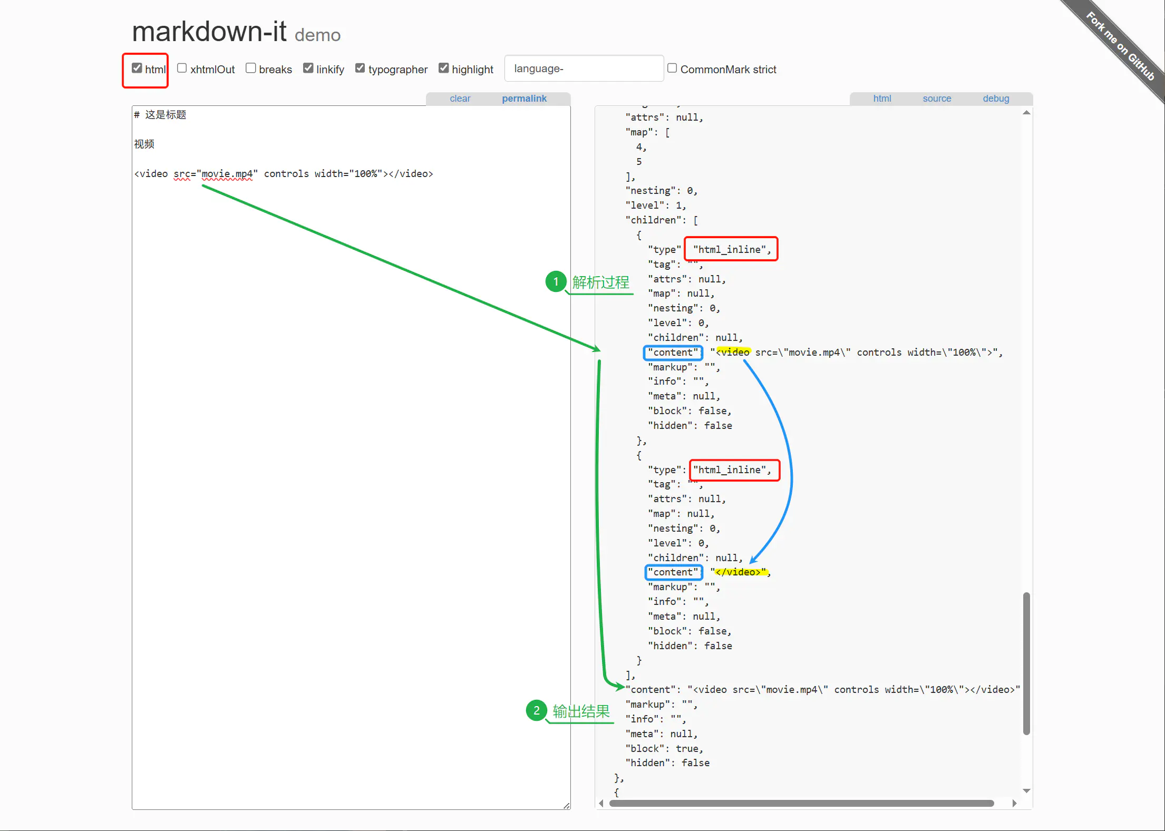This screenshot has height=831, width=1165.
Task: Click the vertical scrollbar thumb in output
Action: pos(1026,664)
